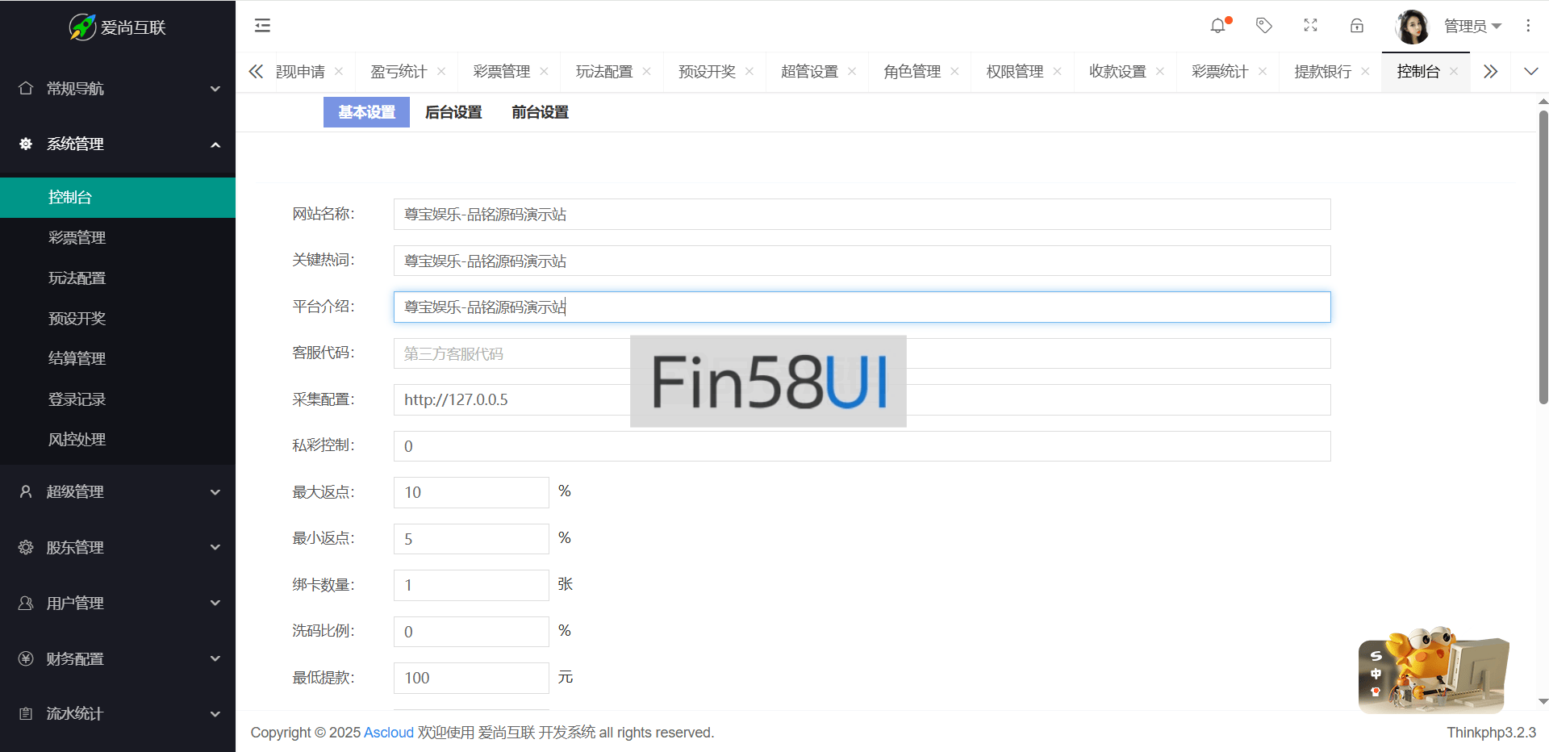
Task: Click the administrator avatar picture
Action: 1412,26
